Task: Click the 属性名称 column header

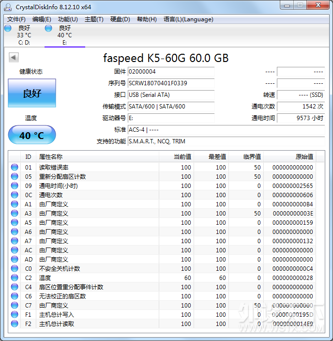Action: [97, 157]
